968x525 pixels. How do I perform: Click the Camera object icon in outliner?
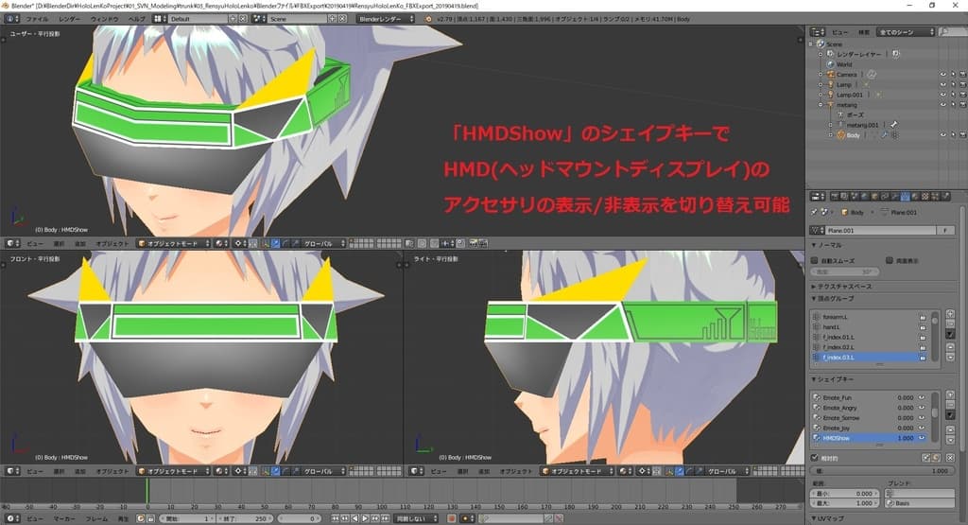pos(831,75)
